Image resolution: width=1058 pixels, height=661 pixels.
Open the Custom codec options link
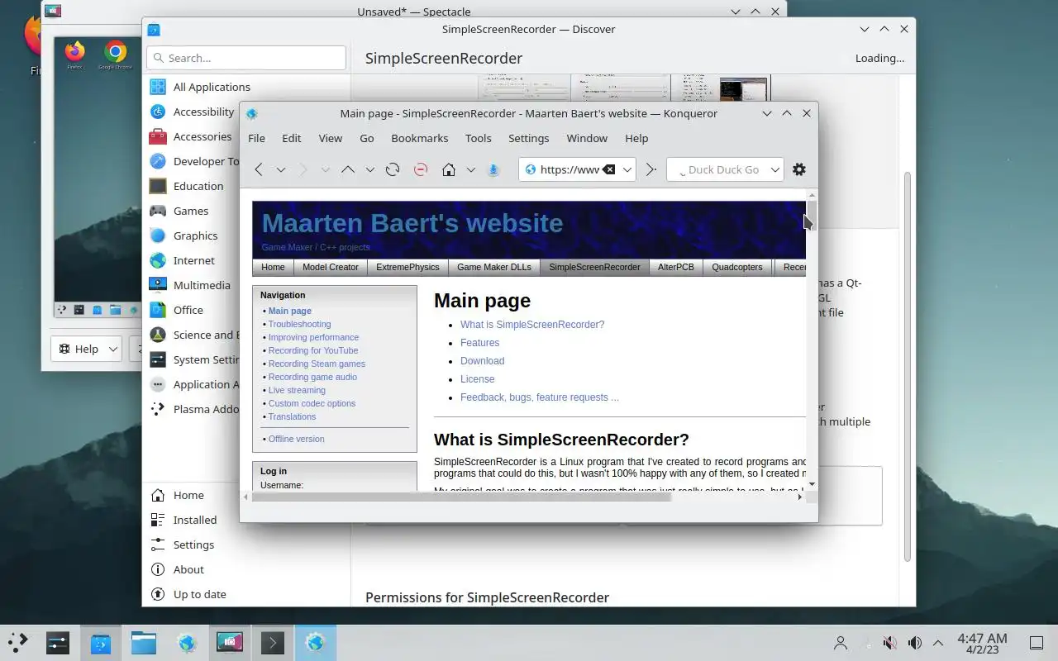click(x=312, y=403)
